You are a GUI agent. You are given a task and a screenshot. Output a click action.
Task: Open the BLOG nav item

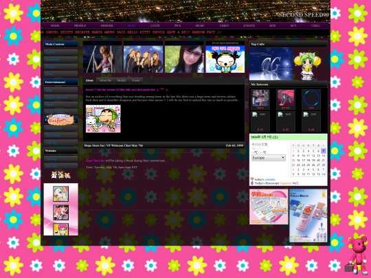tap(132, 25)
